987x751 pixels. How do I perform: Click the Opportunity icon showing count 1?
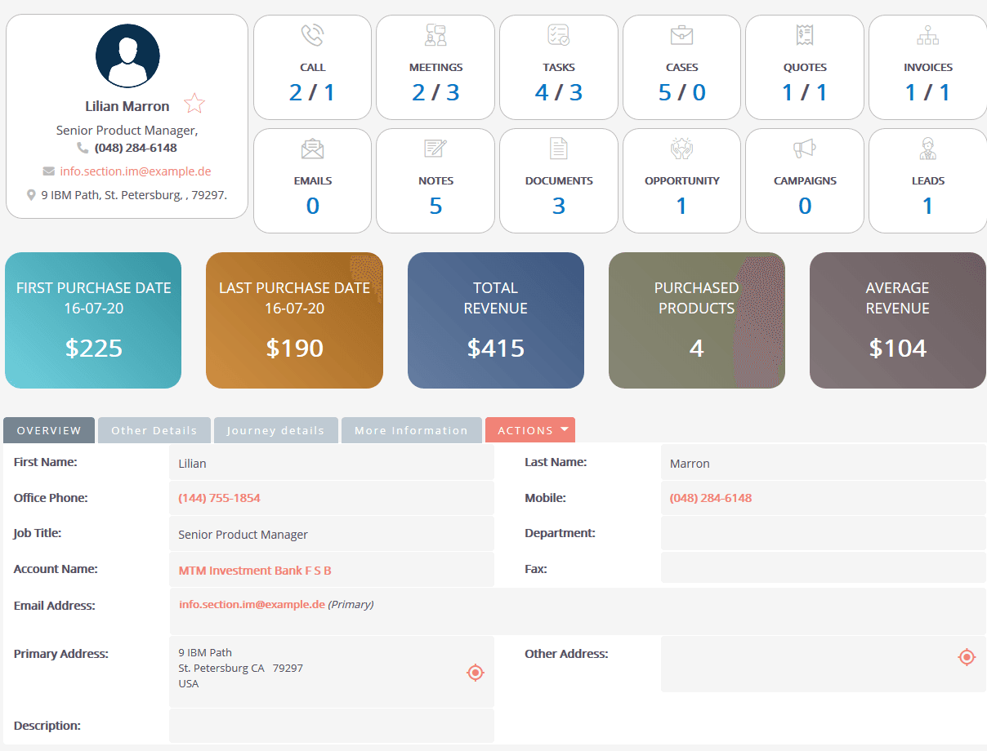pos(681,149)
